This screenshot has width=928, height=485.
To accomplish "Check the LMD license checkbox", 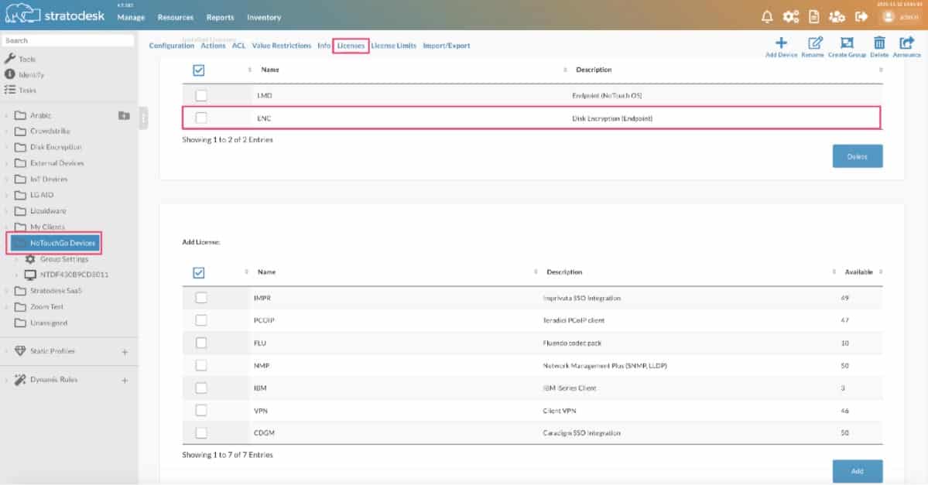I will coord(201,95).
